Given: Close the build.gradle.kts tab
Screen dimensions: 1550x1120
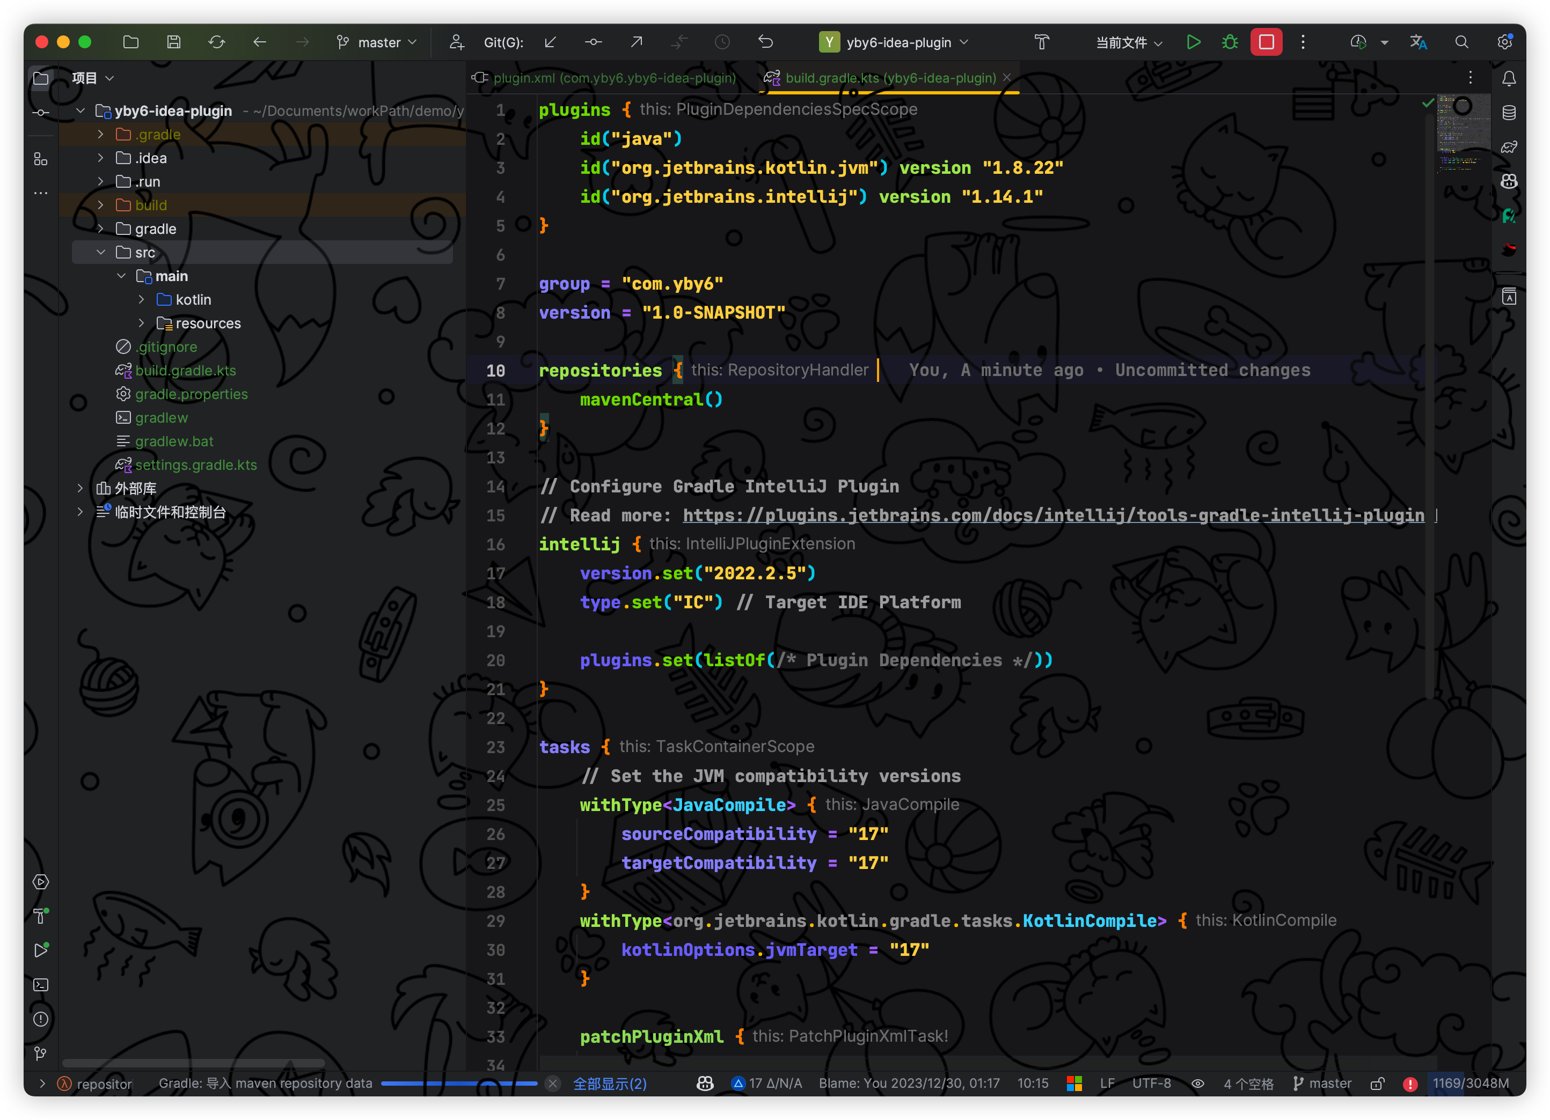Looking at the screenshot, I should [1007, 78].
